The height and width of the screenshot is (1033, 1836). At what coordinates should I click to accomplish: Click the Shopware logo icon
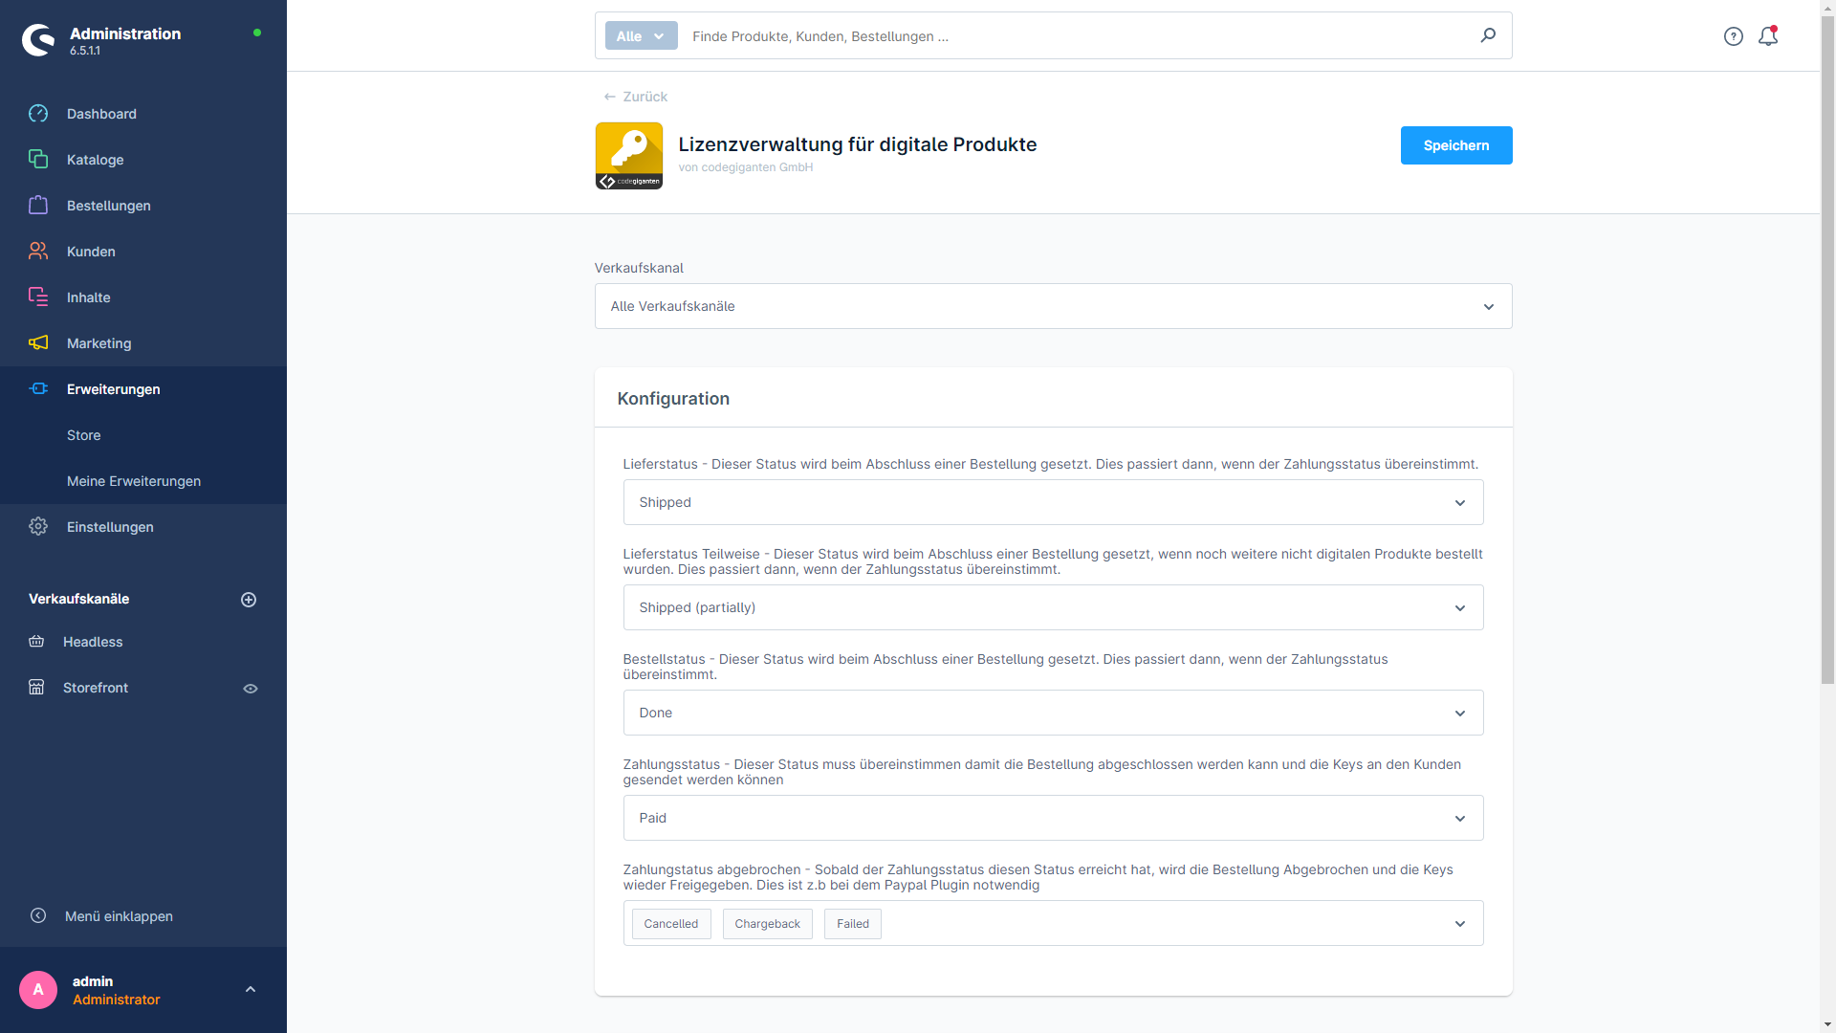[38, 40]
